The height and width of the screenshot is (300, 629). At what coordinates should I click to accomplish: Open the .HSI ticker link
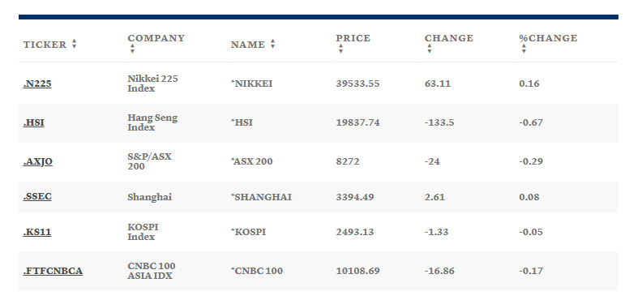(x=34, y=122)
